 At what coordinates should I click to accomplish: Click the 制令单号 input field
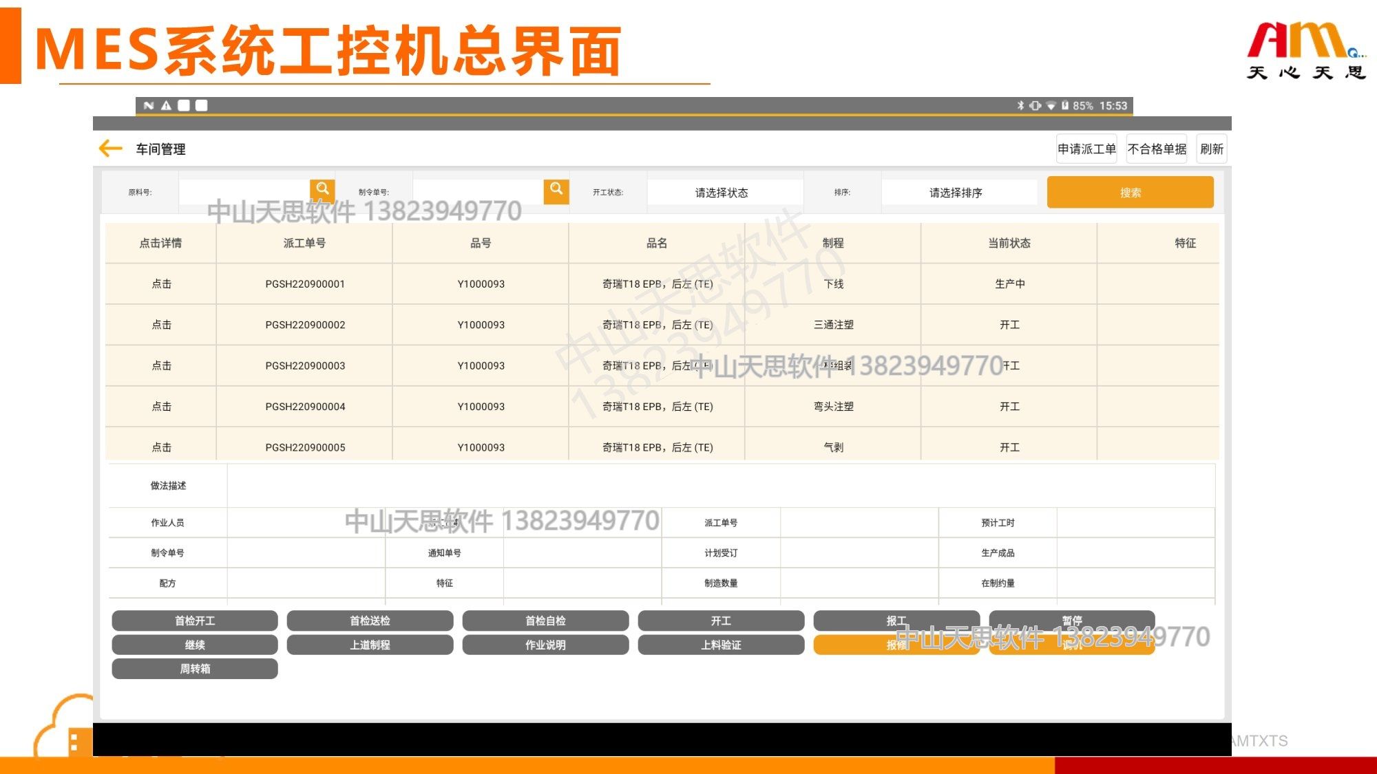[479, 192]
